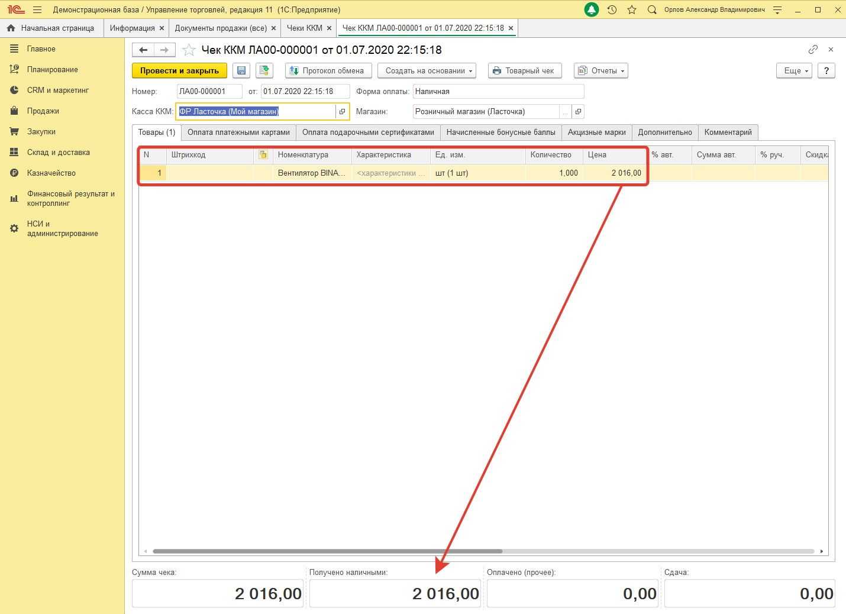Open CRM и маркетинг section

[x=57, y=90]
